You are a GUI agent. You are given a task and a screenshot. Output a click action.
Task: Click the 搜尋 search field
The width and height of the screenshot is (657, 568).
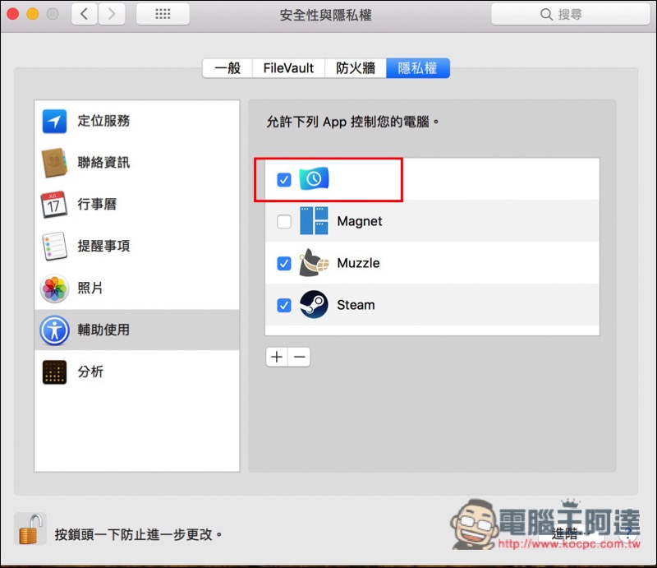pyautogui.click(x=565, y=14)
